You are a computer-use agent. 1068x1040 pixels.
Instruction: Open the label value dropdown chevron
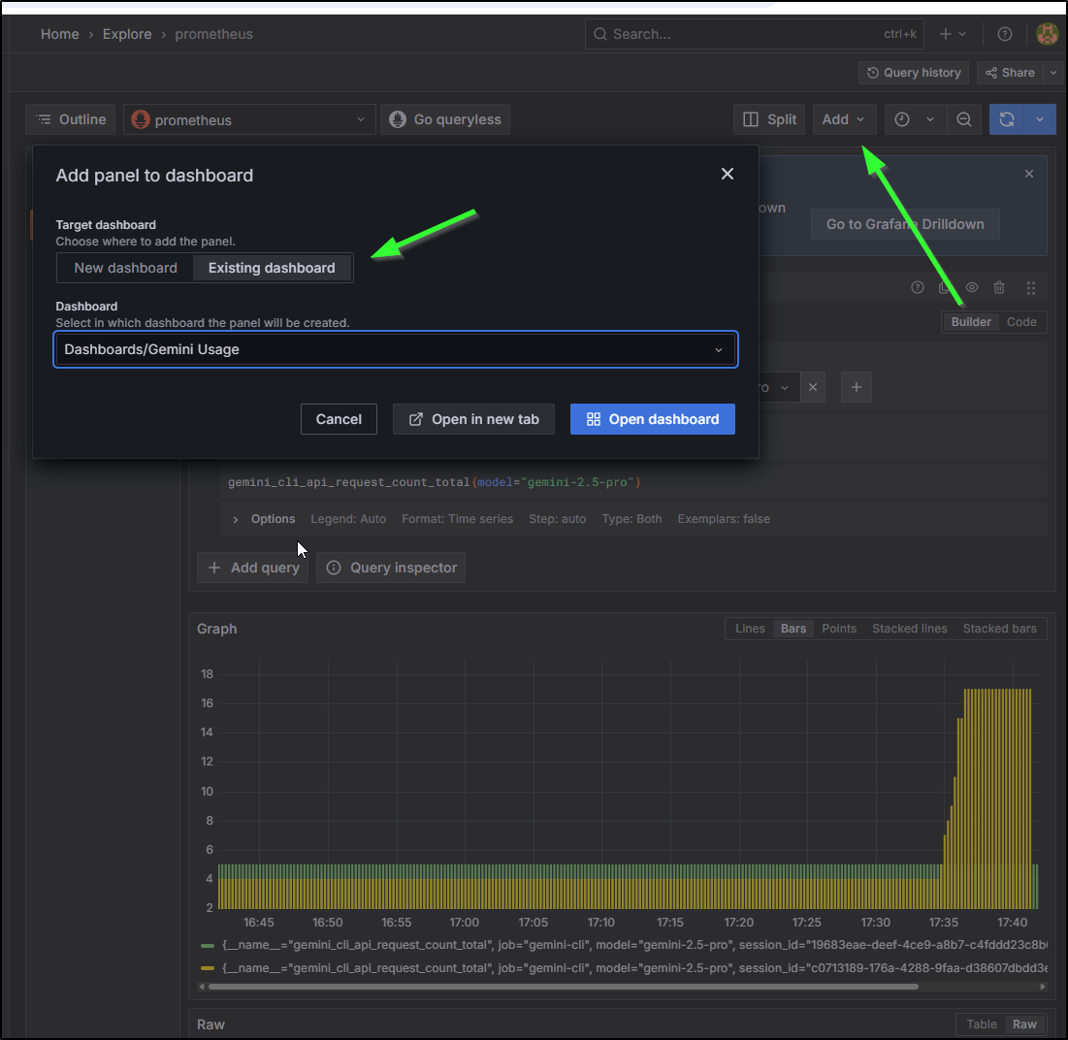coord(785,388)
